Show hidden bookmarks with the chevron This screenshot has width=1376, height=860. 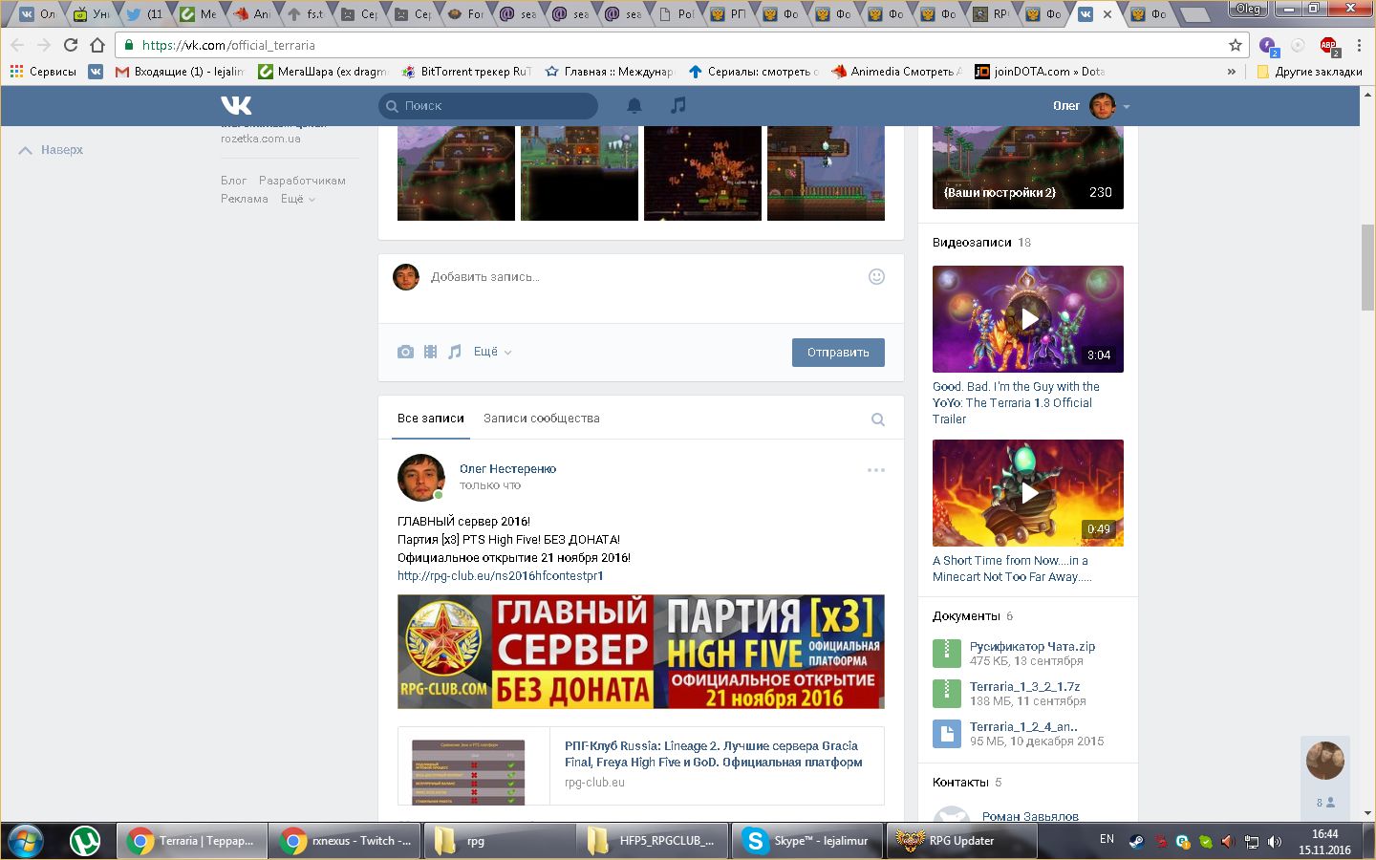click(1231, 72)
